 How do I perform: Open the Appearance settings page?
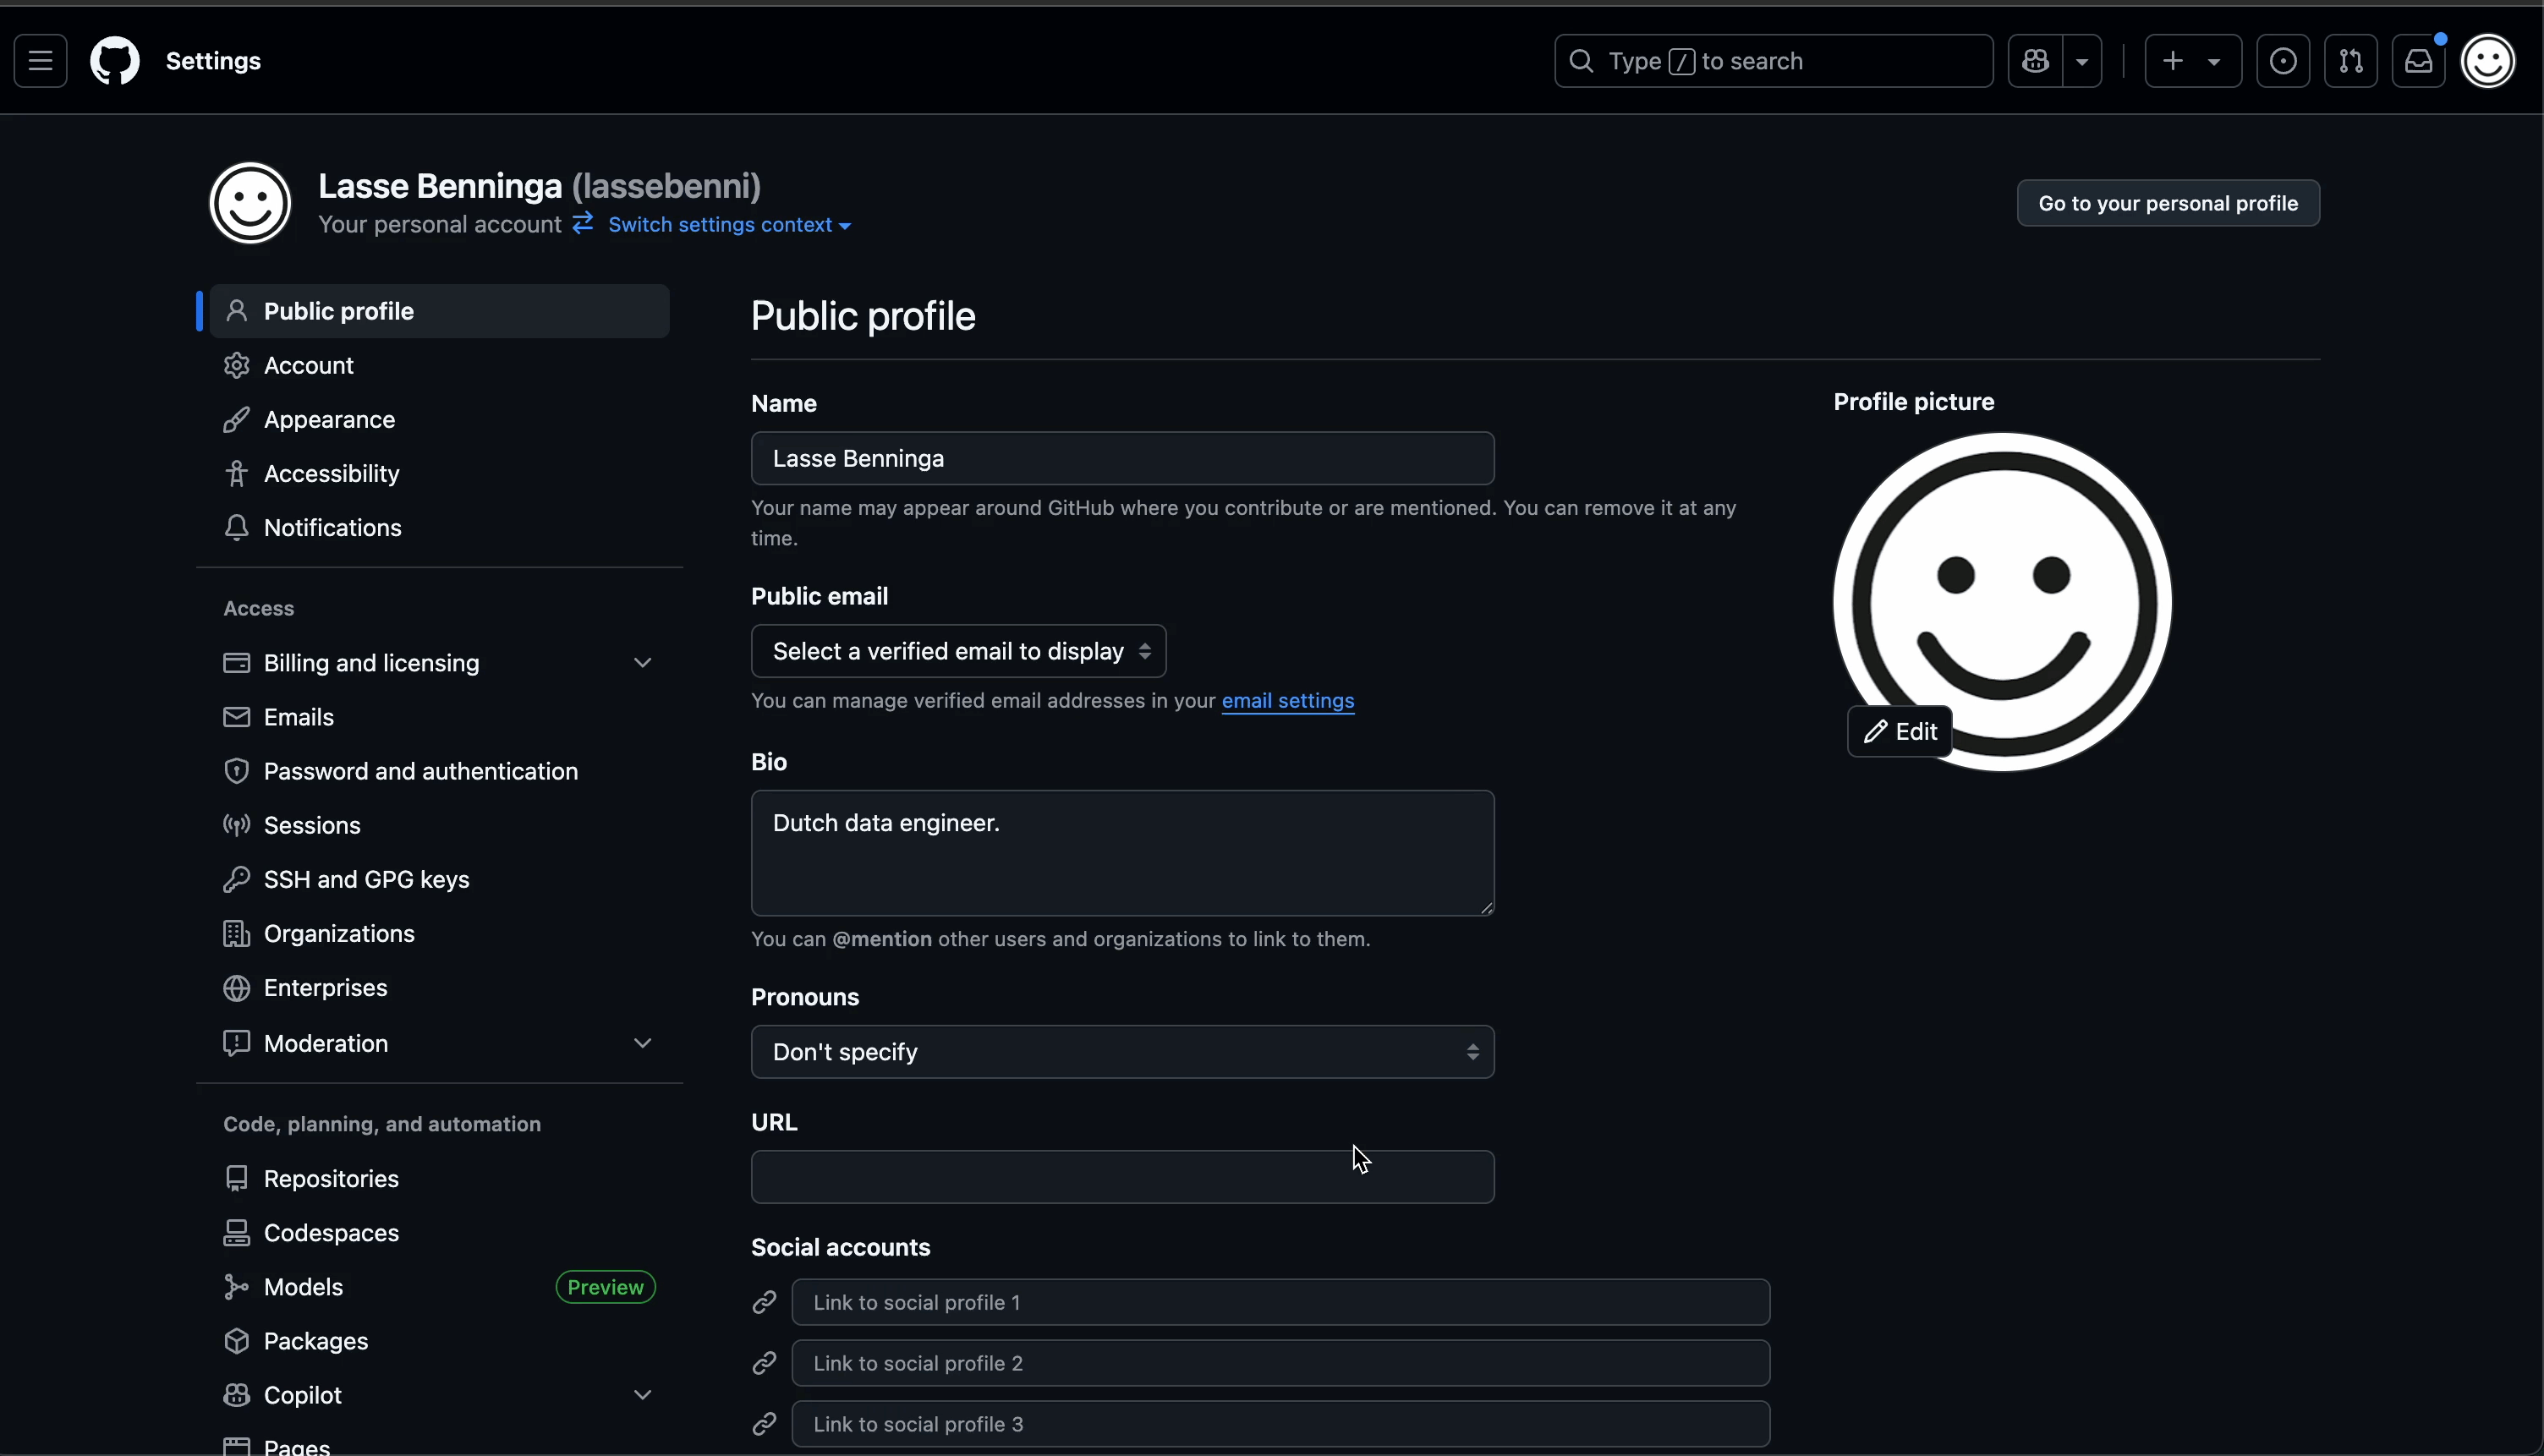329,419
